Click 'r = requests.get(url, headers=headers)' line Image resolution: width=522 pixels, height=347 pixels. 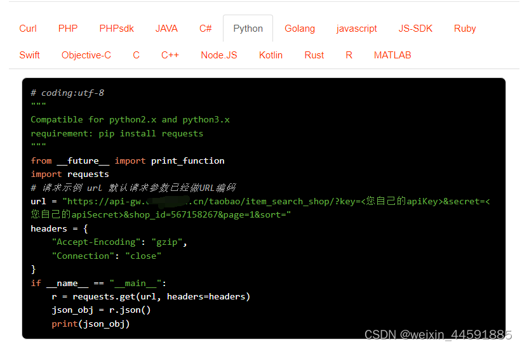(151, 297)
